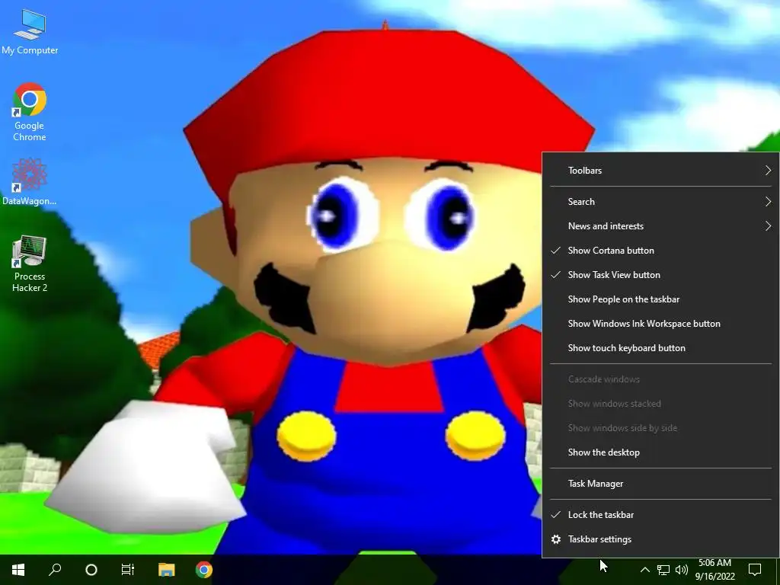Select the DataWagon desktop shortcut
780x585 pixels.
click(30, 182)
